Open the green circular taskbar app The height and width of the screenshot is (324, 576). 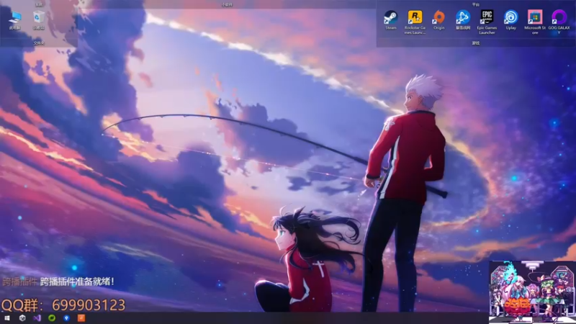[x=52, y=318]
